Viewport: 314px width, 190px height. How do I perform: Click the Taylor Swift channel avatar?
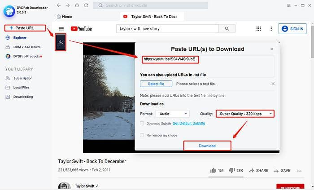point(64,186)
